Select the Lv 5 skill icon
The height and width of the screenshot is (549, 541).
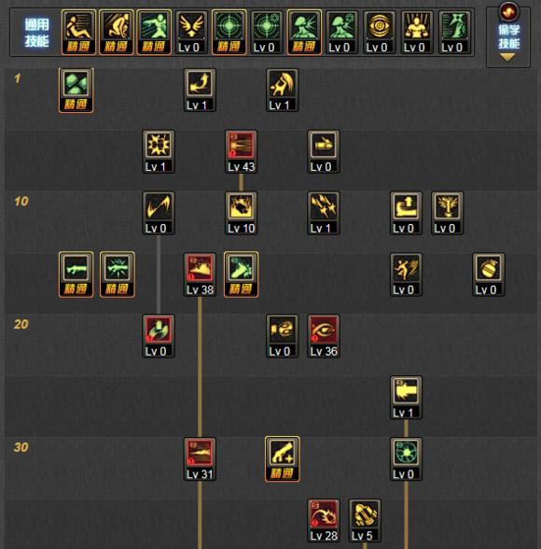coord(365,520)
